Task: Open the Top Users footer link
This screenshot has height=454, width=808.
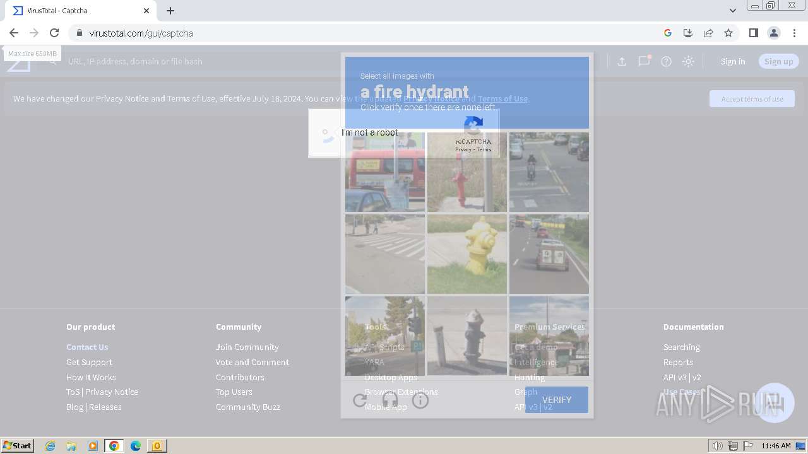Action: point(234,392)
